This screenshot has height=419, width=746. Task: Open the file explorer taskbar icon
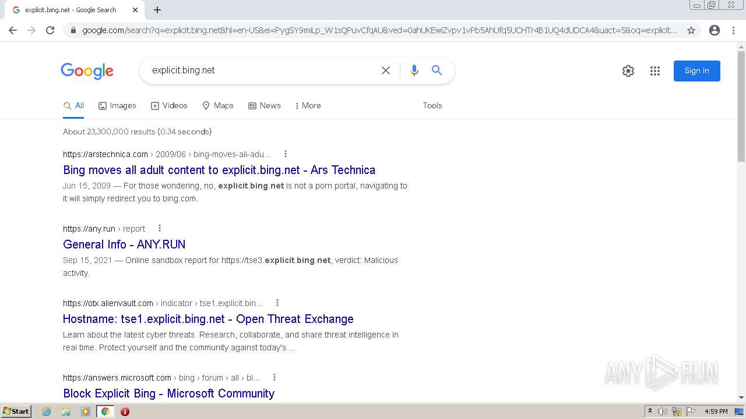click(66, 411)
